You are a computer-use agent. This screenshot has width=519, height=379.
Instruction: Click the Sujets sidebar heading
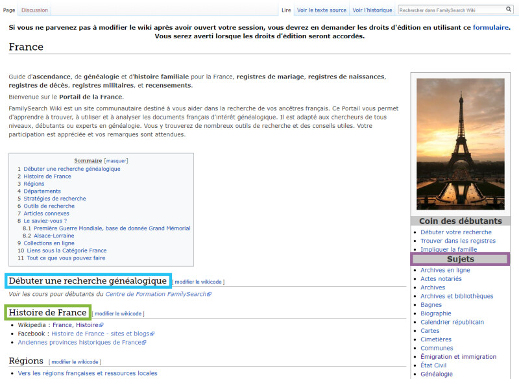461,259
